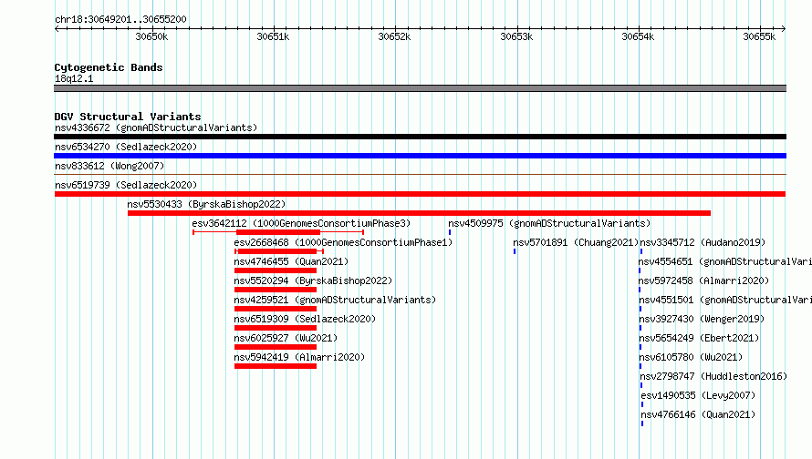Screen dimensions: 812x459
Task: Click the black nsv4336672 variant bar
Action: point(420,137)
